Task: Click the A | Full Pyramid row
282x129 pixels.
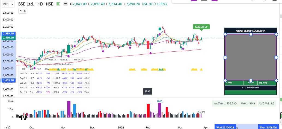Action: (251, 87)
